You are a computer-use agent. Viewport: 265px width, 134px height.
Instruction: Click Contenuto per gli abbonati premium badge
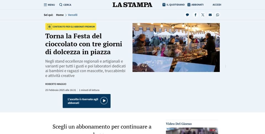(x=71, y=27)
